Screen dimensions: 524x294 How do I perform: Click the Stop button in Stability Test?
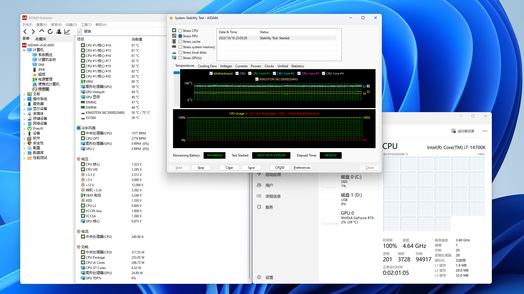click(x=201, y=168)
